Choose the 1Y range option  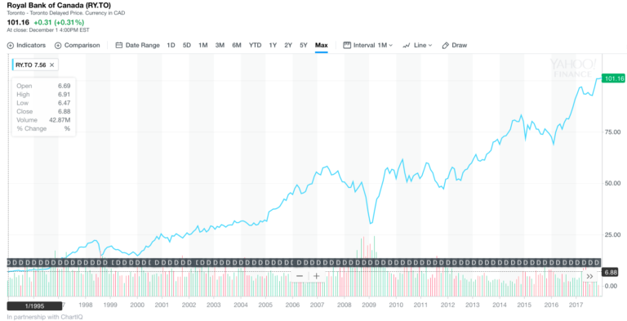[273, 45]
